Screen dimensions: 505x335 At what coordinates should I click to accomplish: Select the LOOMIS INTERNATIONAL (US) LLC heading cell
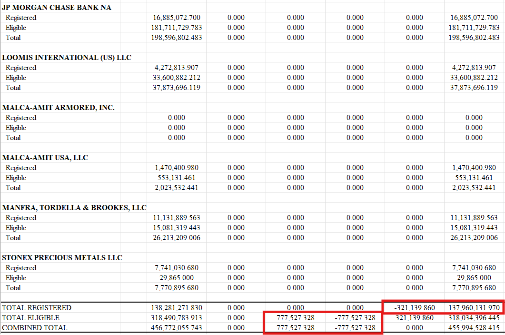pyautogui.click(x=67, y=58)
